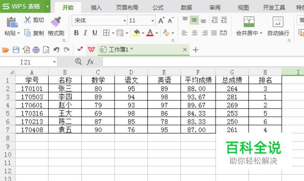304x181 pixels.
Task: Click the formula bar magnifier icon
Action: click(78, 62)
